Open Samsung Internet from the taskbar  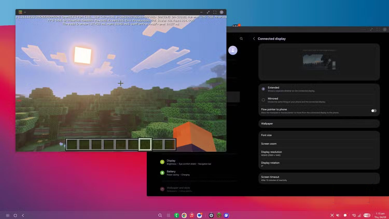point(226,215)
